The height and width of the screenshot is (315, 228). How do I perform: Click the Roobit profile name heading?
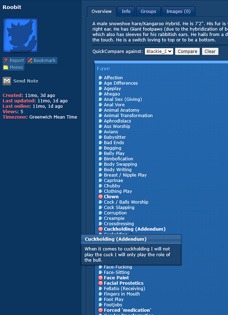(12, 7)
